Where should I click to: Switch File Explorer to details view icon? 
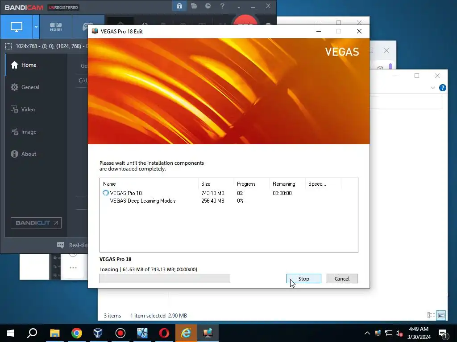coord(431,315)
